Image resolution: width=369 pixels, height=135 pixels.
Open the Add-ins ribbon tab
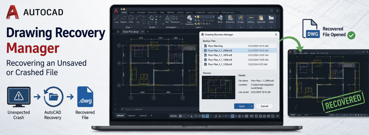(189, 12)
